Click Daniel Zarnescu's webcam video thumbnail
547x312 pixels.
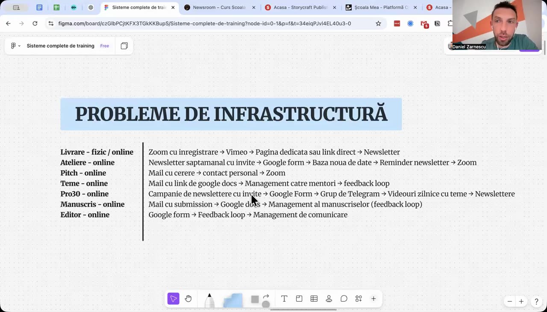(497, 25)
